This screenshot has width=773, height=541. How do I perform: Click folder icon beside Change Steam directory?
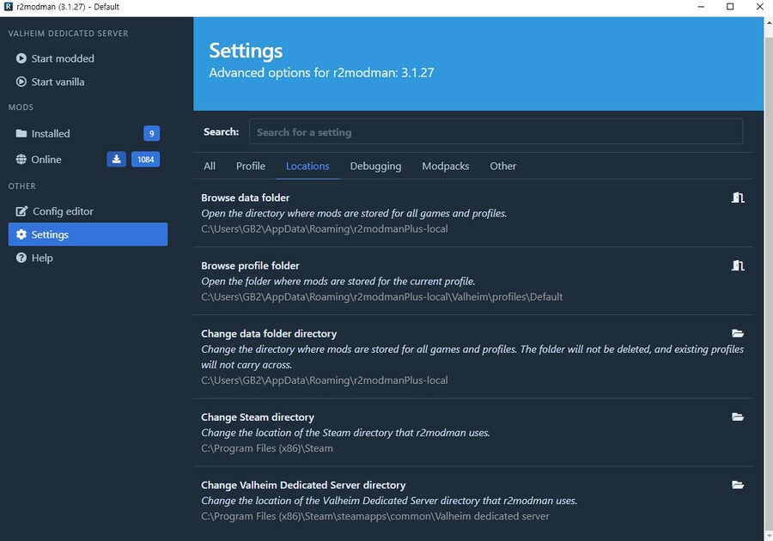[x=737, y=416]
